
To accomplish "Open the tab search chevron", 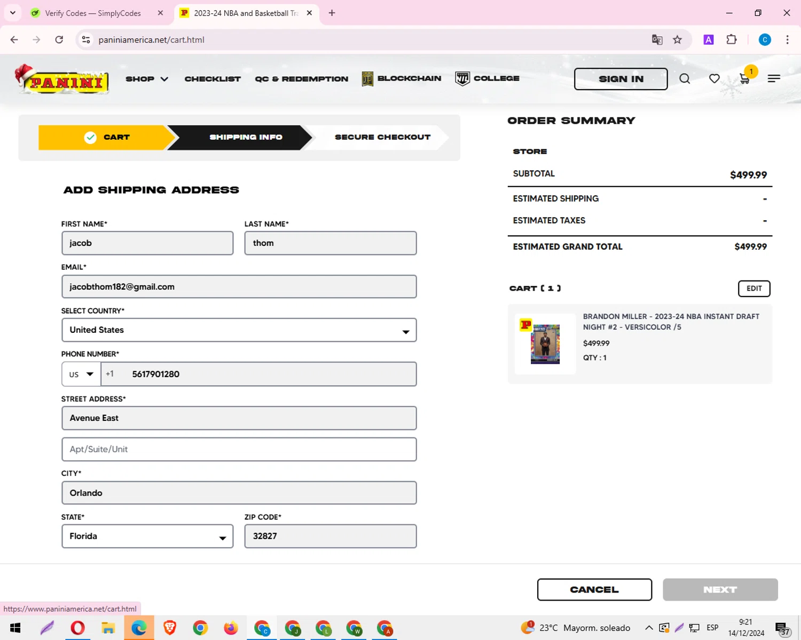I will point(13,13).
